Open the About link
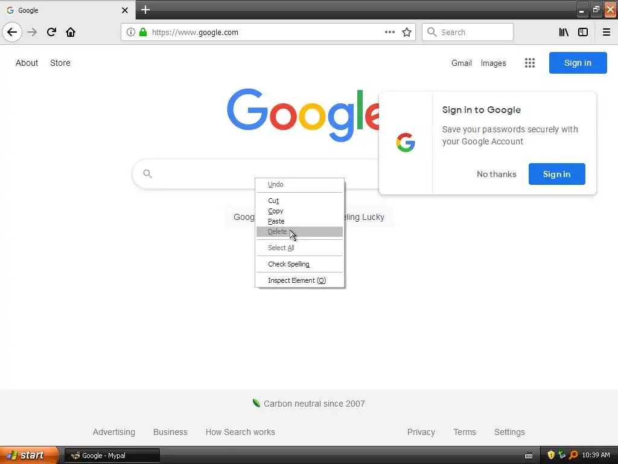Screen dimensions: 618x464 point(27,63)
